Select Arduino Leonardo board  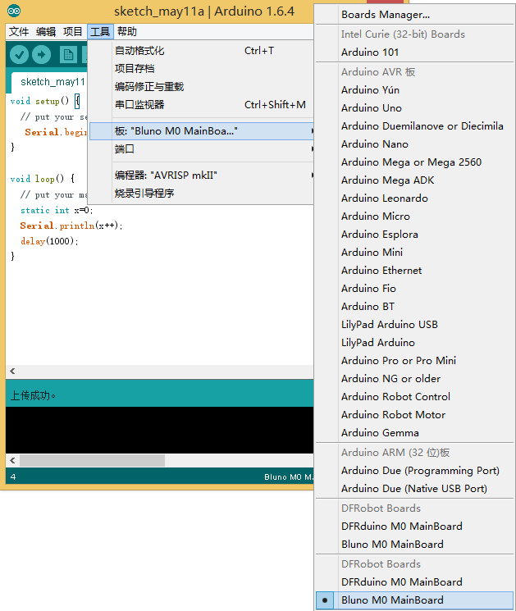coord(414,198)
